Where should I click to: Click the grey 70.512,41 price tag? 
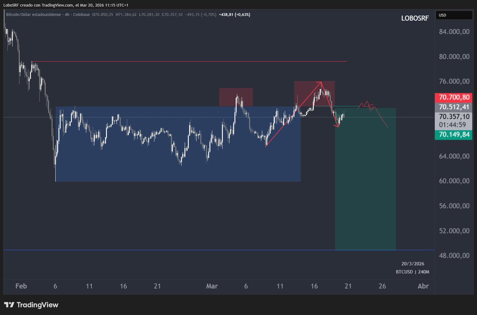[x=454, y=107]
